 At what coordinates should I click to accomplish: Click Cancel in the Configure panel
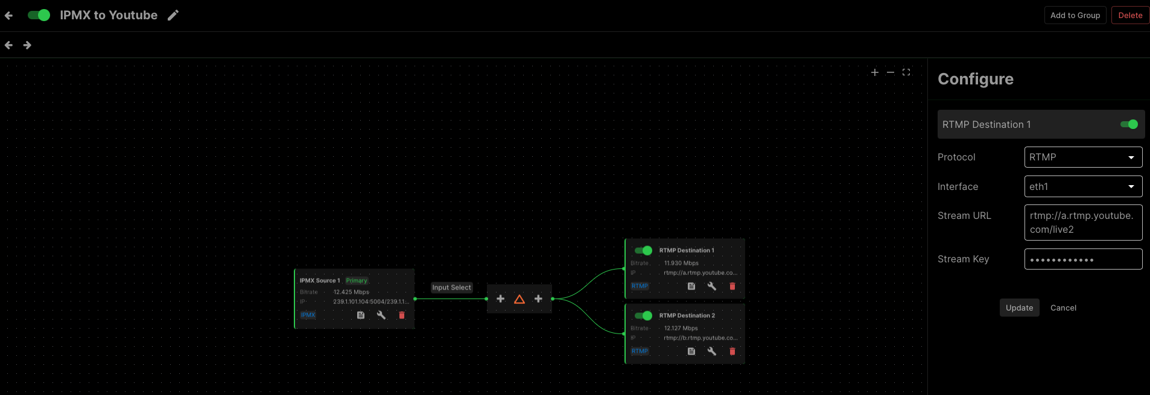coord(1063,308)
